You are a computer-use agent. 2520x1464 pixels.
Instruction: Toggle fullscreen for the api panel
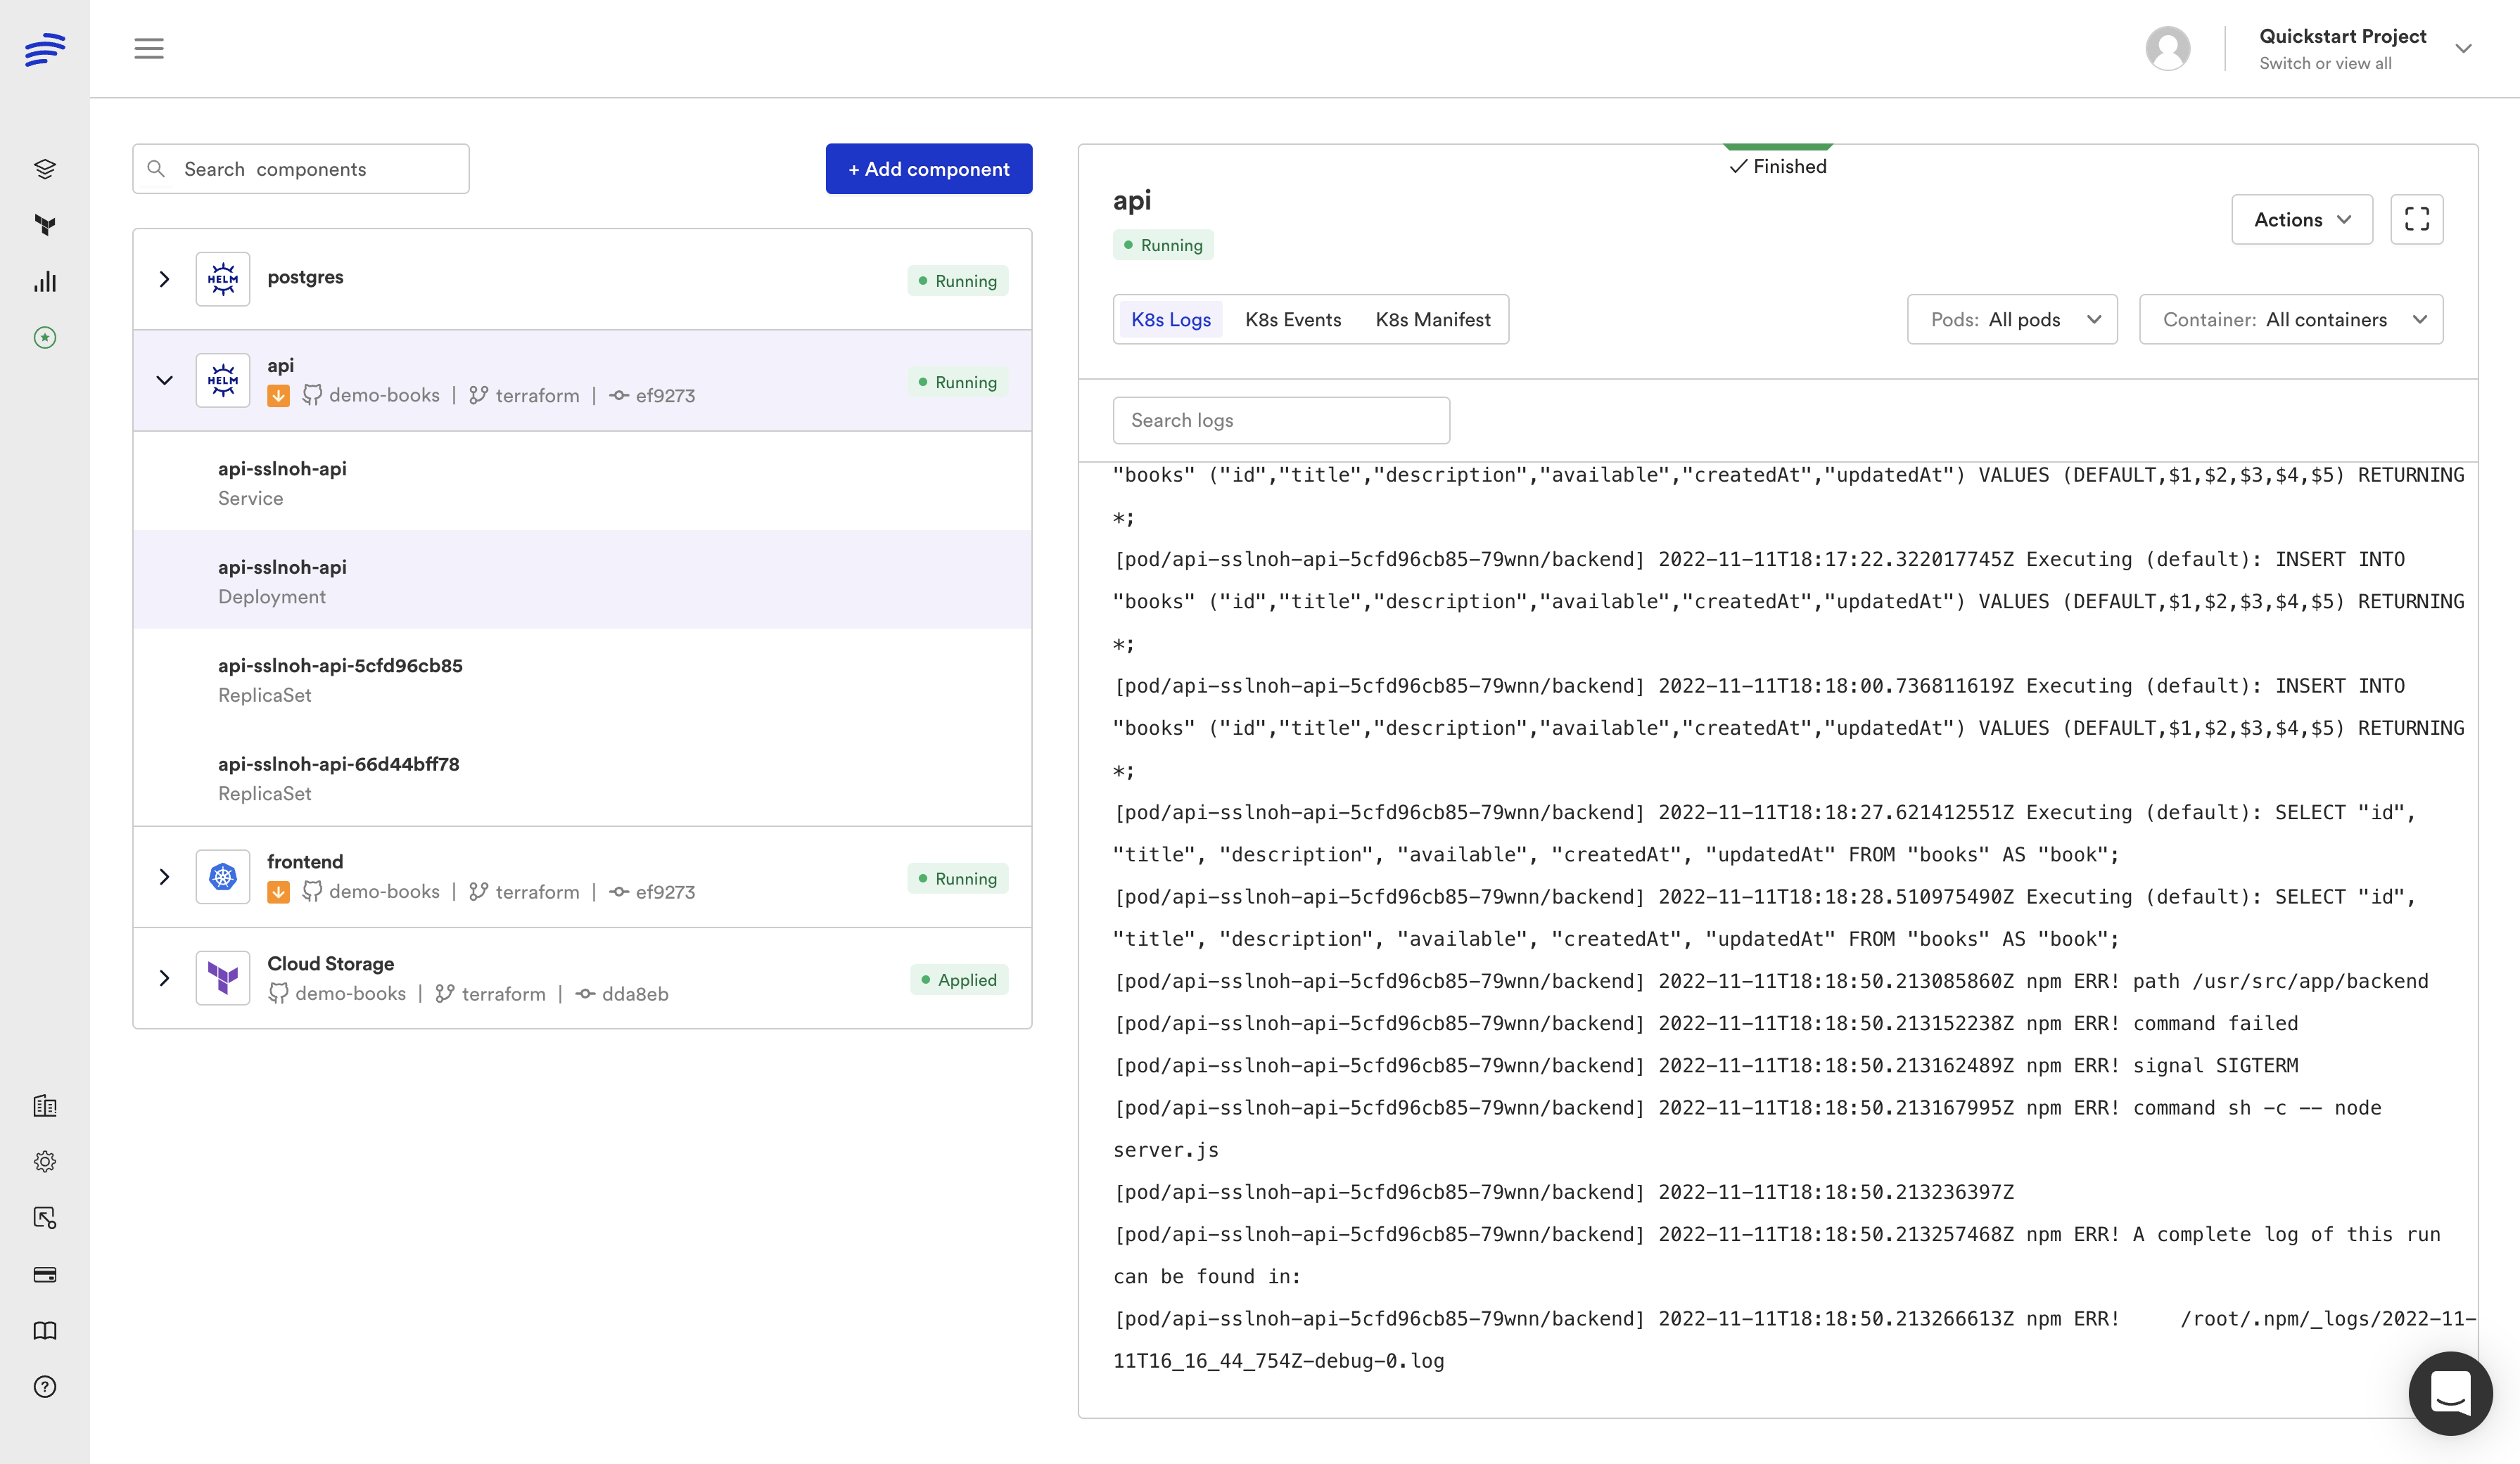tap(2416, 219)
